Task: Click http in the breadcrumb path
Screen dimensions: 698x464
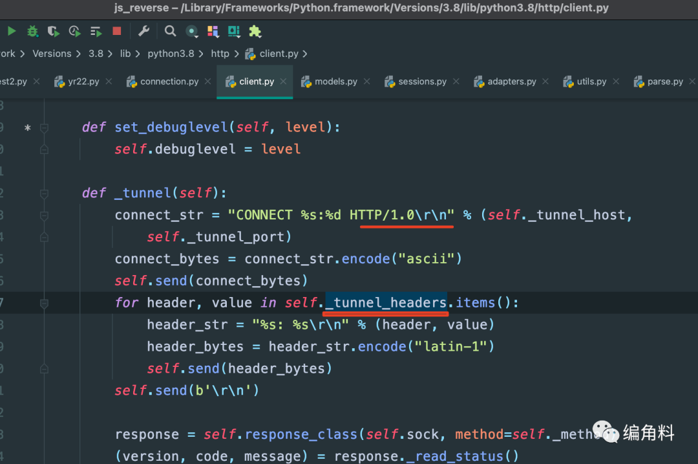Action: tap(220, 54)
